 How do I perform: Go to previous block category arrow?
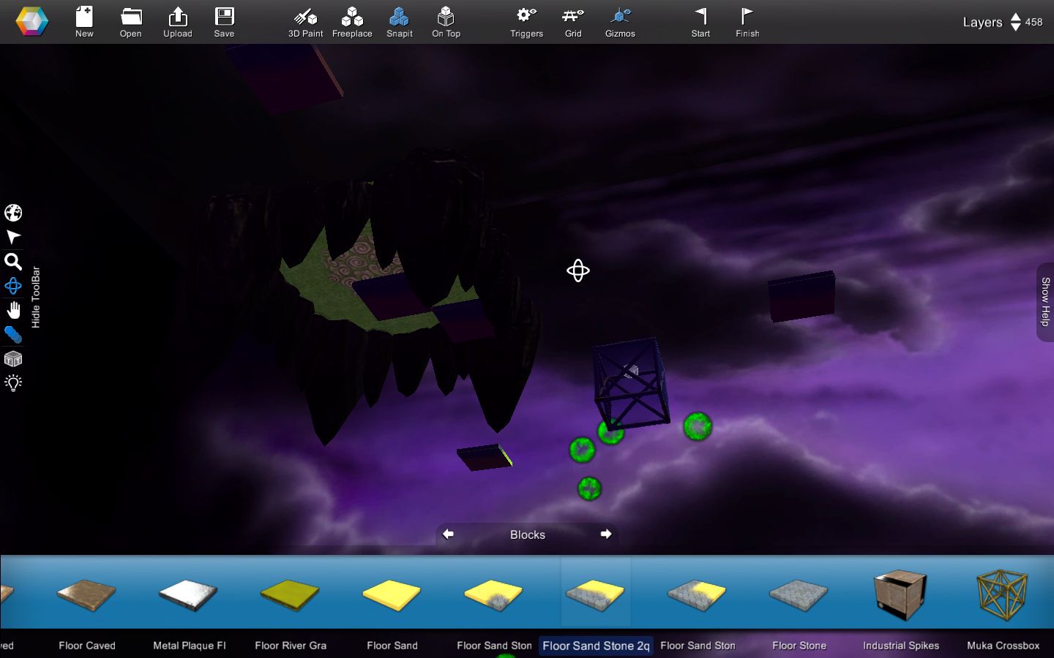click(448, 534)
